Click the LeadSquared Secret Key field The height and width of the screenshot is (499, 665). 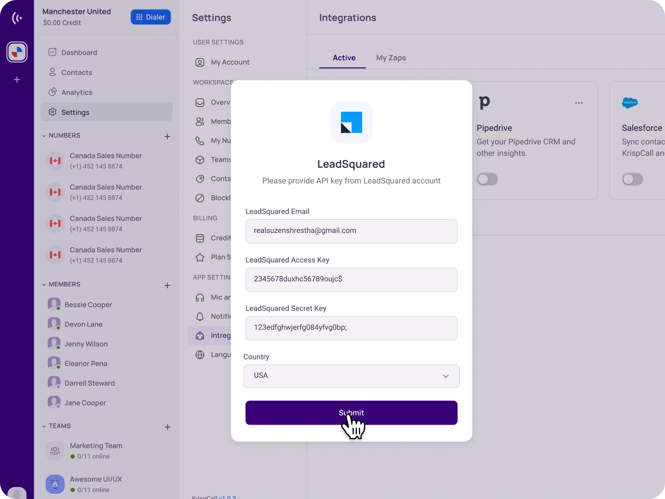pyautogui.click(x=351, y=328)
